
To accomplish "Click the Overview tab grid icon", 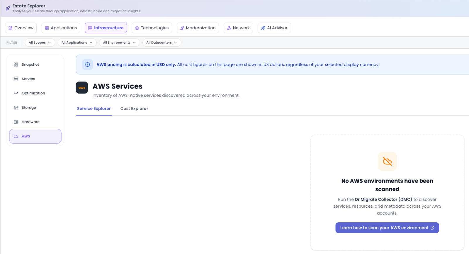I will (x=11, y=28).
